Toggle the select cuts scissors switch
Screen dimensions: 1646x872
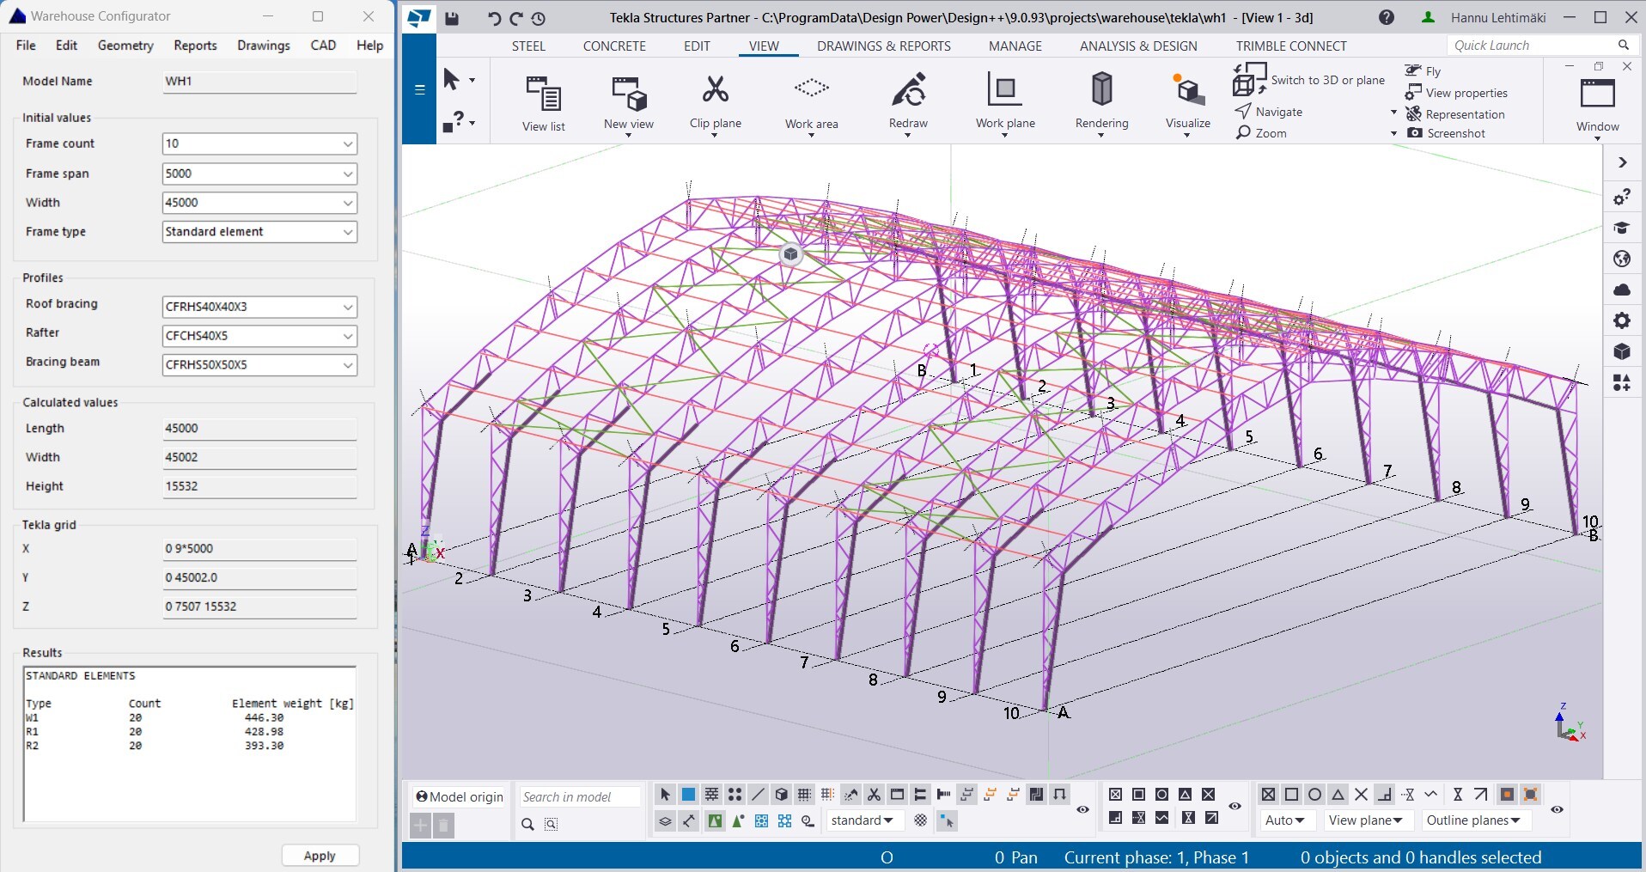coord(874,795)
